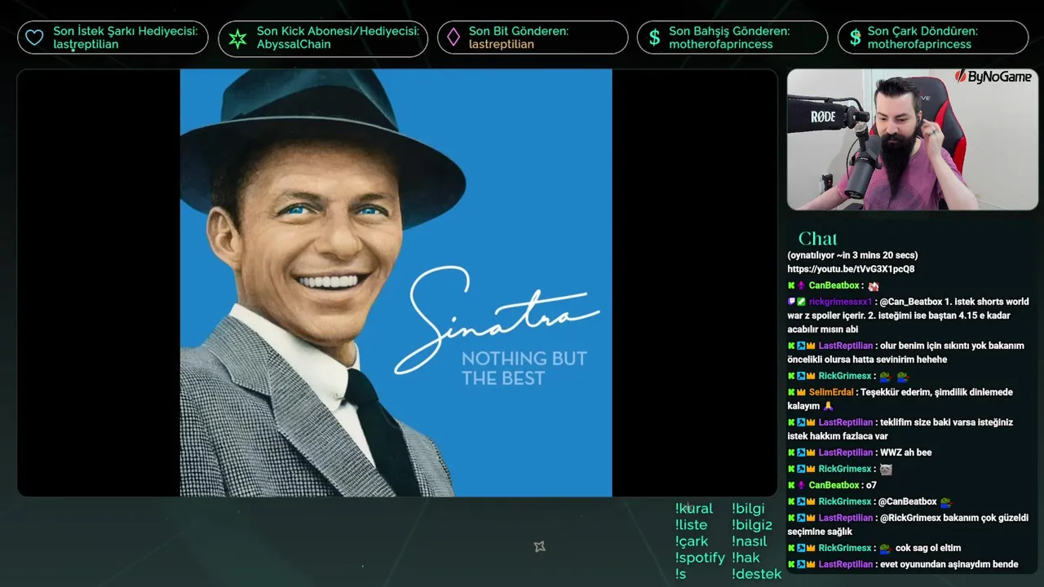The height and width of the screenshot is (587, 1044).
Task: Click lastreptilian in the Son Bit Gönderen panel
Action: (502, 44)
